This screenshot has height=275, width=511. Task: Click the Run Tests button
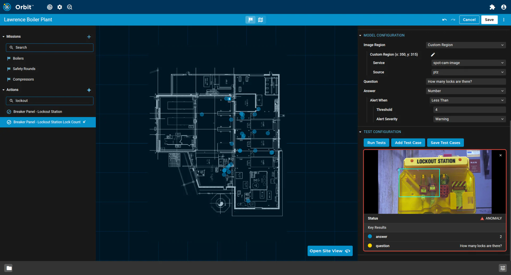coord(376,143)
